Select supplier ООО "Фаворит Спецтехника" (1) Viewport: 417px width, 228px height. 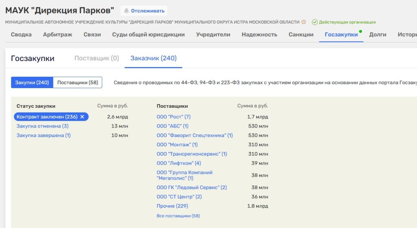(195, 135)
